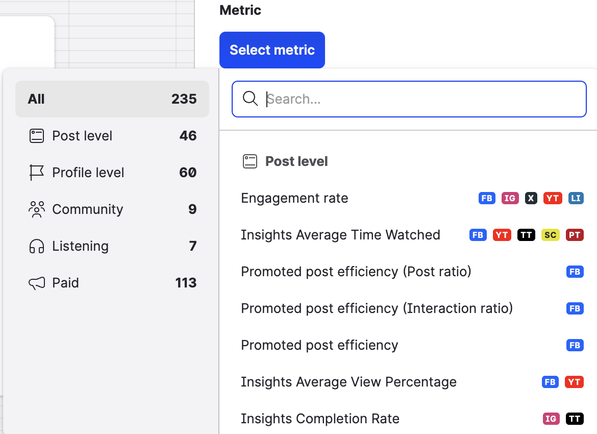The image size is (597, 434).
Task: Select the All category filter
Action: point(112,99)
